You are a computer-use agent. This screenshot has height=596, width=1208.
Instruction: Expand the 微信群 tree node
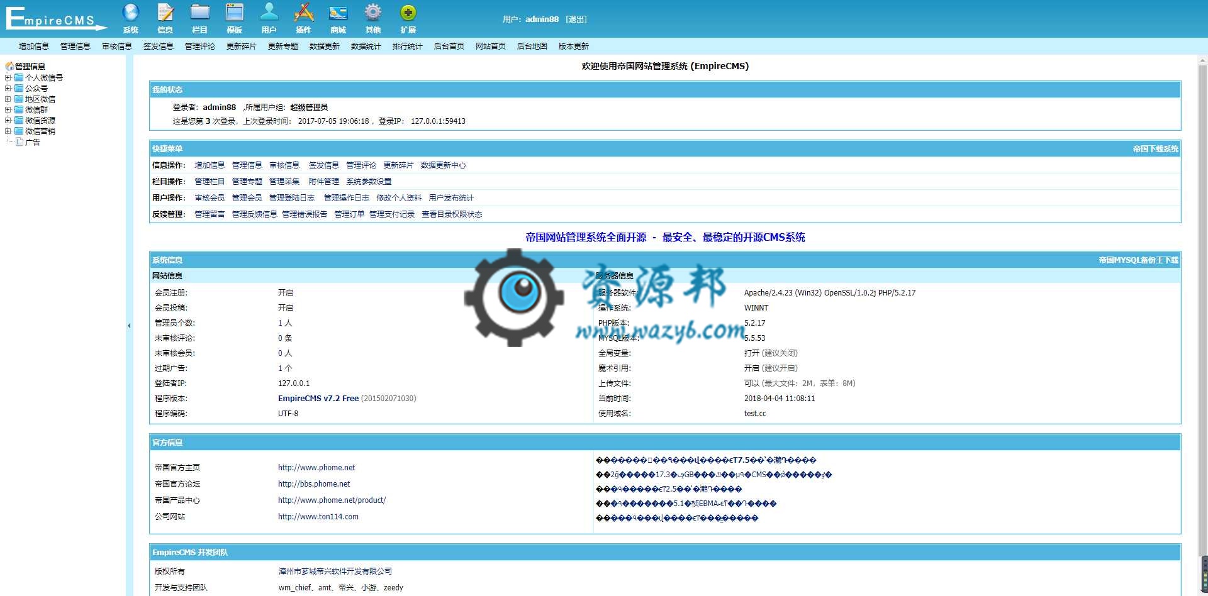8,110
